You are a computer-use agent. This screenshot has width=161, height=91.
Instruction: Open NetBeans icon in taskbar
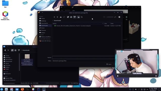pos(33,89)
